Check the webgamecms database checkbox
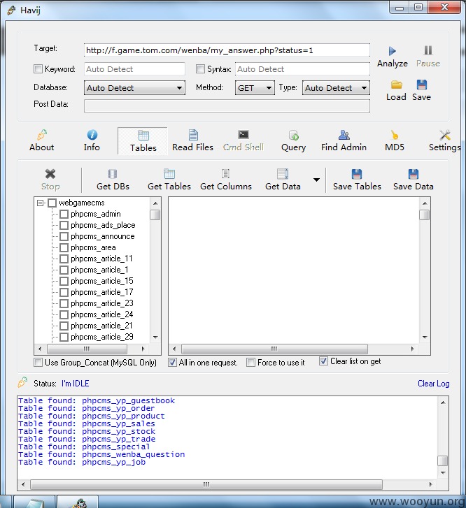This screenshot has width=466, height=508. (52, 203)
